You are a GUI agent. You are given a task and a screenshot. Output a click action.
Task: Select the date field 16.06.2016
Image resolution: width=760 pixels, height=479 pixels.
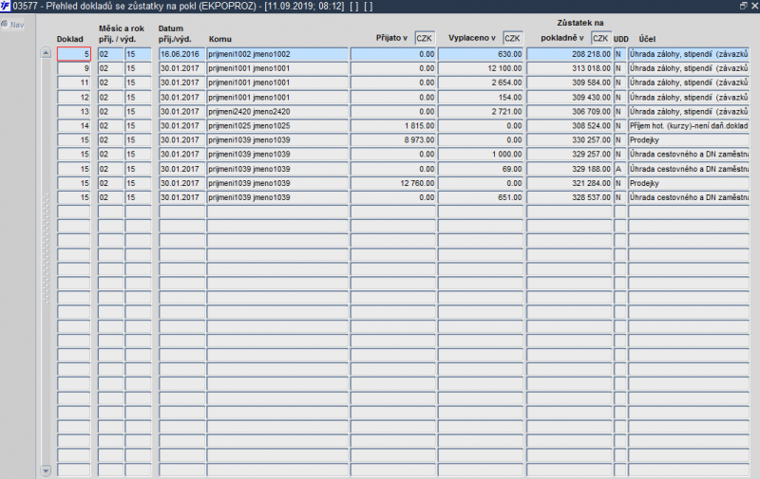click(181, 54)
